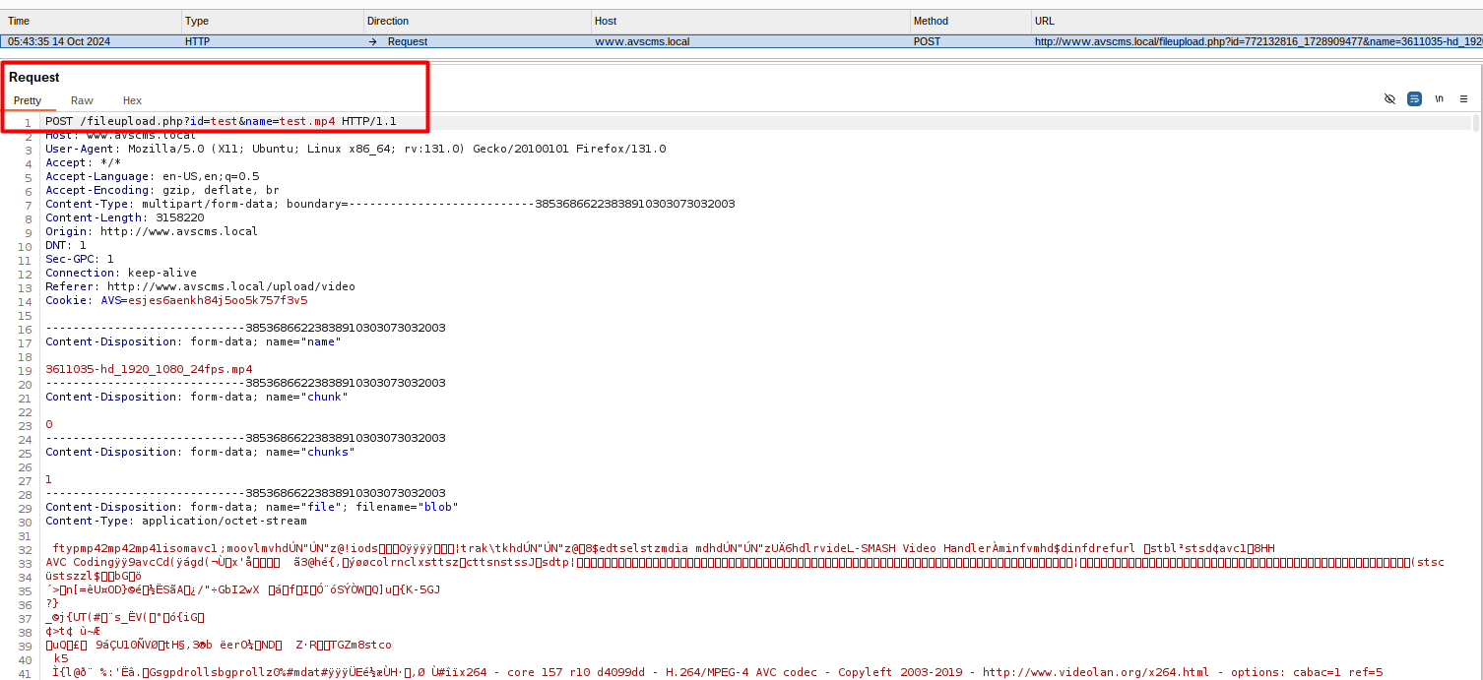
Task: Click the Method column header
Action: (969, 21)
